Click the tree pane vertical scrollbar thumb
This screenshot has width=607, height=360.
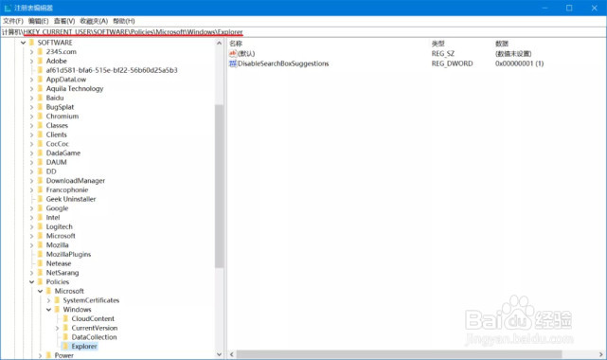click(x=219, y=186)
